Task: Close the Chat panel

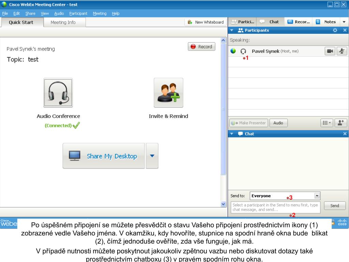Action: [x=345, y=134]
